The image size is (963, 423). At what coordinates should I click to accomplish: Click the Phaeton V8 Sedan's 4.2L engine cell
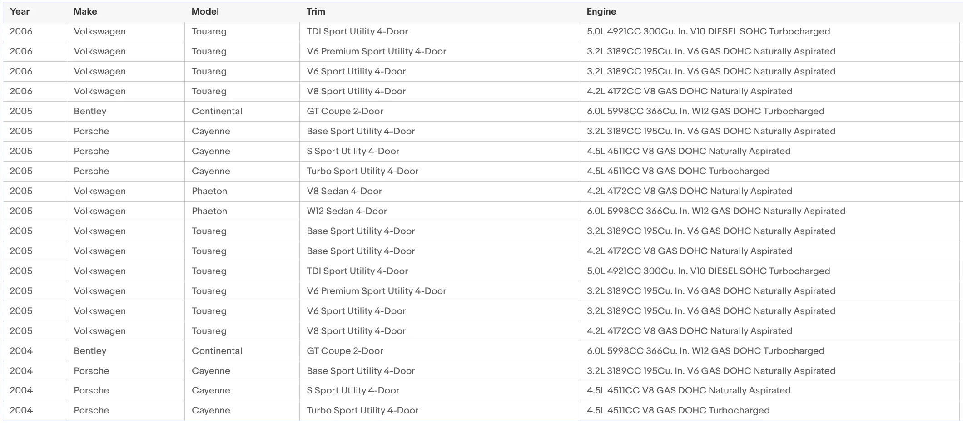[x=690, y=191]
